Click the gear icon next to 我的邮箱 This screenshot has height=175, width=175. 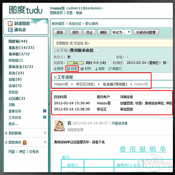click(45, 133)
